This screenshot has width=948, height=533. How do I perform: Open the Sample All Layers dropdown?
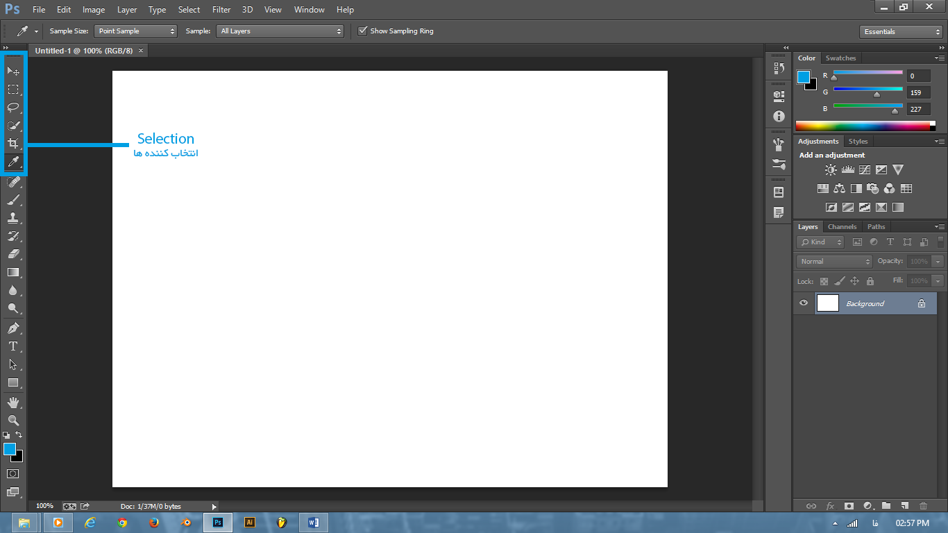coord(280,31)
